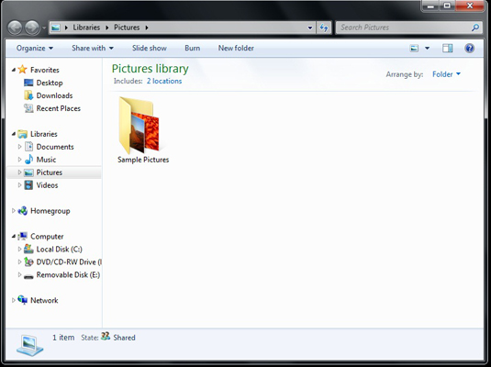Click the Homegroup icon

[x=22, y=211]
